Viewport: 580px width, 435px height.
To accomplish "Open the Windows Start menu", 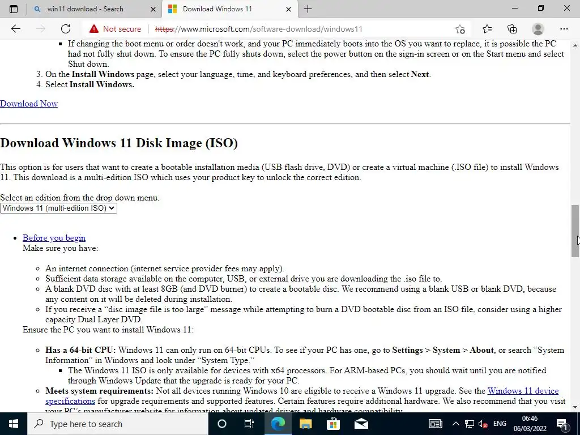I will [x=14, y=424].
